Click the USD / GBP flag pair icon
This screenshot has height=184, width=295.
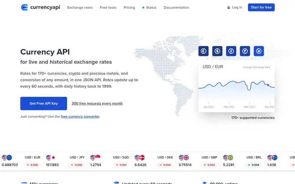point(184,158)
